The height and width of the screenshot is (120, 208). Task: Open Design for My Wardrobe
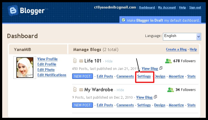pos(160,105)
